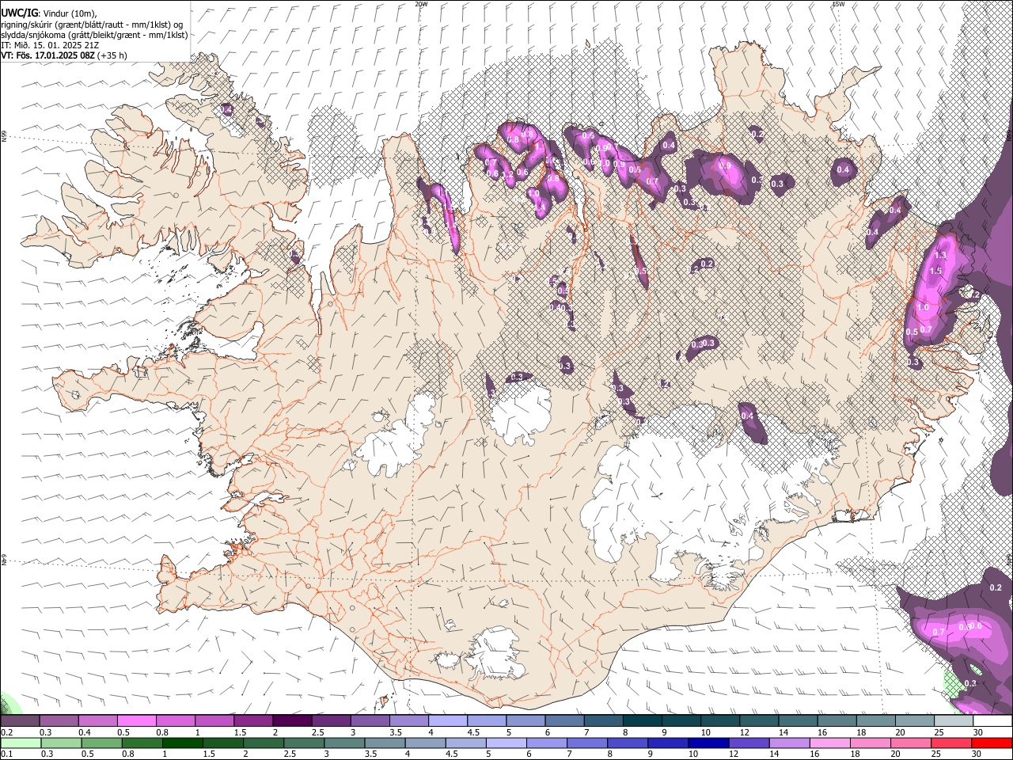Image resolution: width=1013 pixels, height=760 pixels.
Task: Click the 1.3 snowfall value on east coast
Action: coord(940,256)
